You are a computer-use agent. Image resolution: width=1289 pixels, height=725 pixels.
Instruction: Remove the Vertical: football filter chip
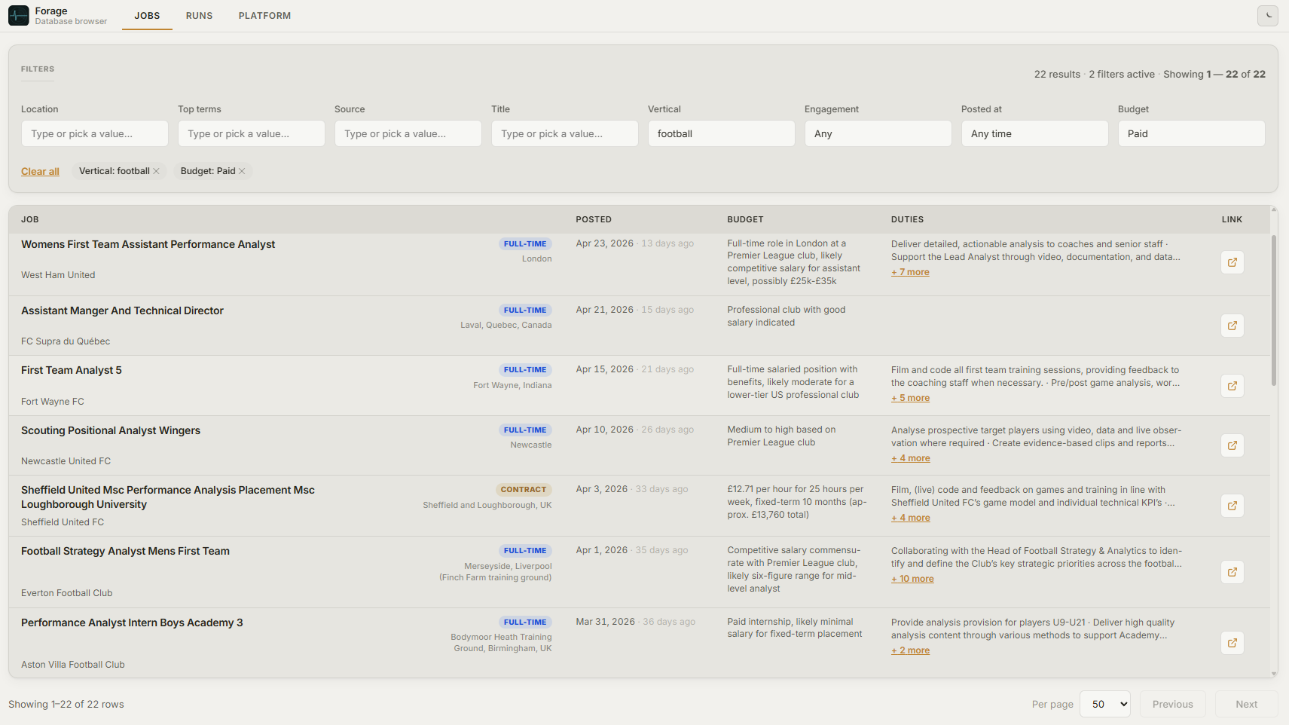(x=157, y=171)
